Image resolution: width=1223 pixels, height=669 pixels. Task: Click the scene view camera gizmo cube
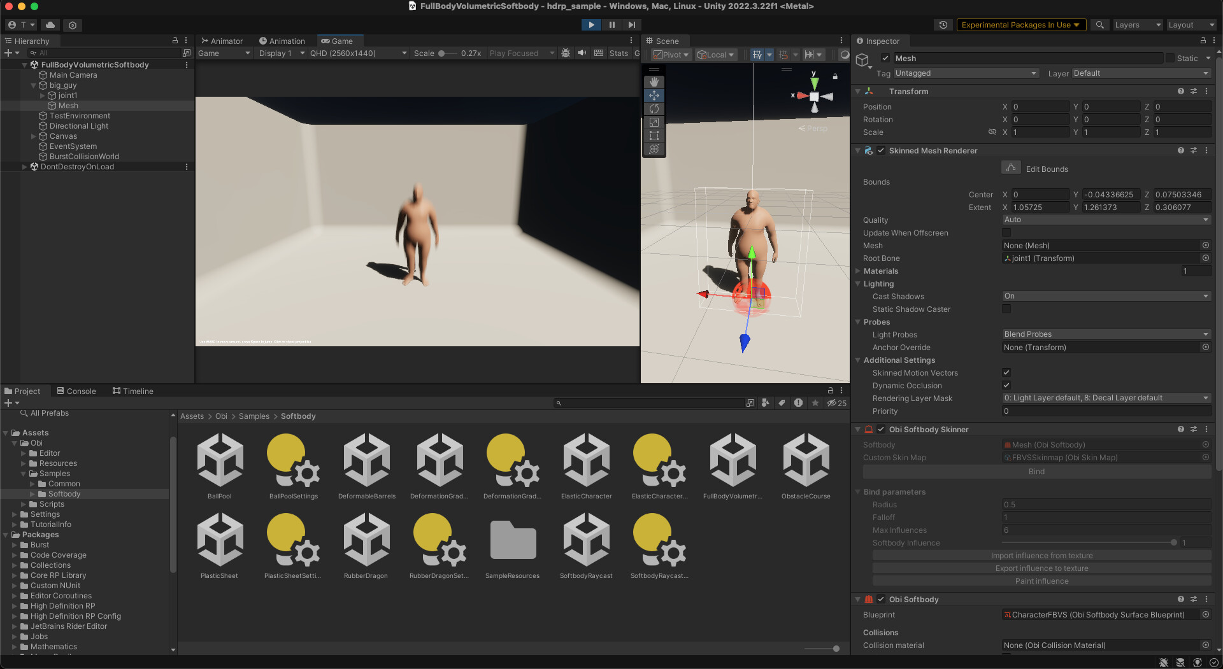814,97
